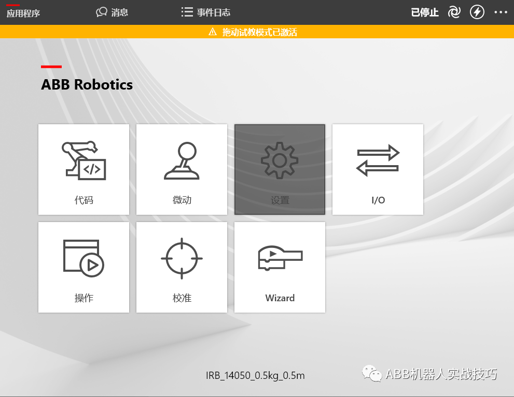Click the ABB Robotics heading
This screenshot has width=514, height=397.
point(87,84)
